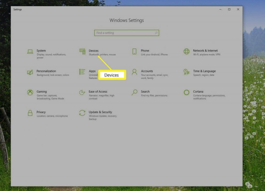Go to Devices settings label
Screen dimensions: 265x191
(x=93, y=51)
